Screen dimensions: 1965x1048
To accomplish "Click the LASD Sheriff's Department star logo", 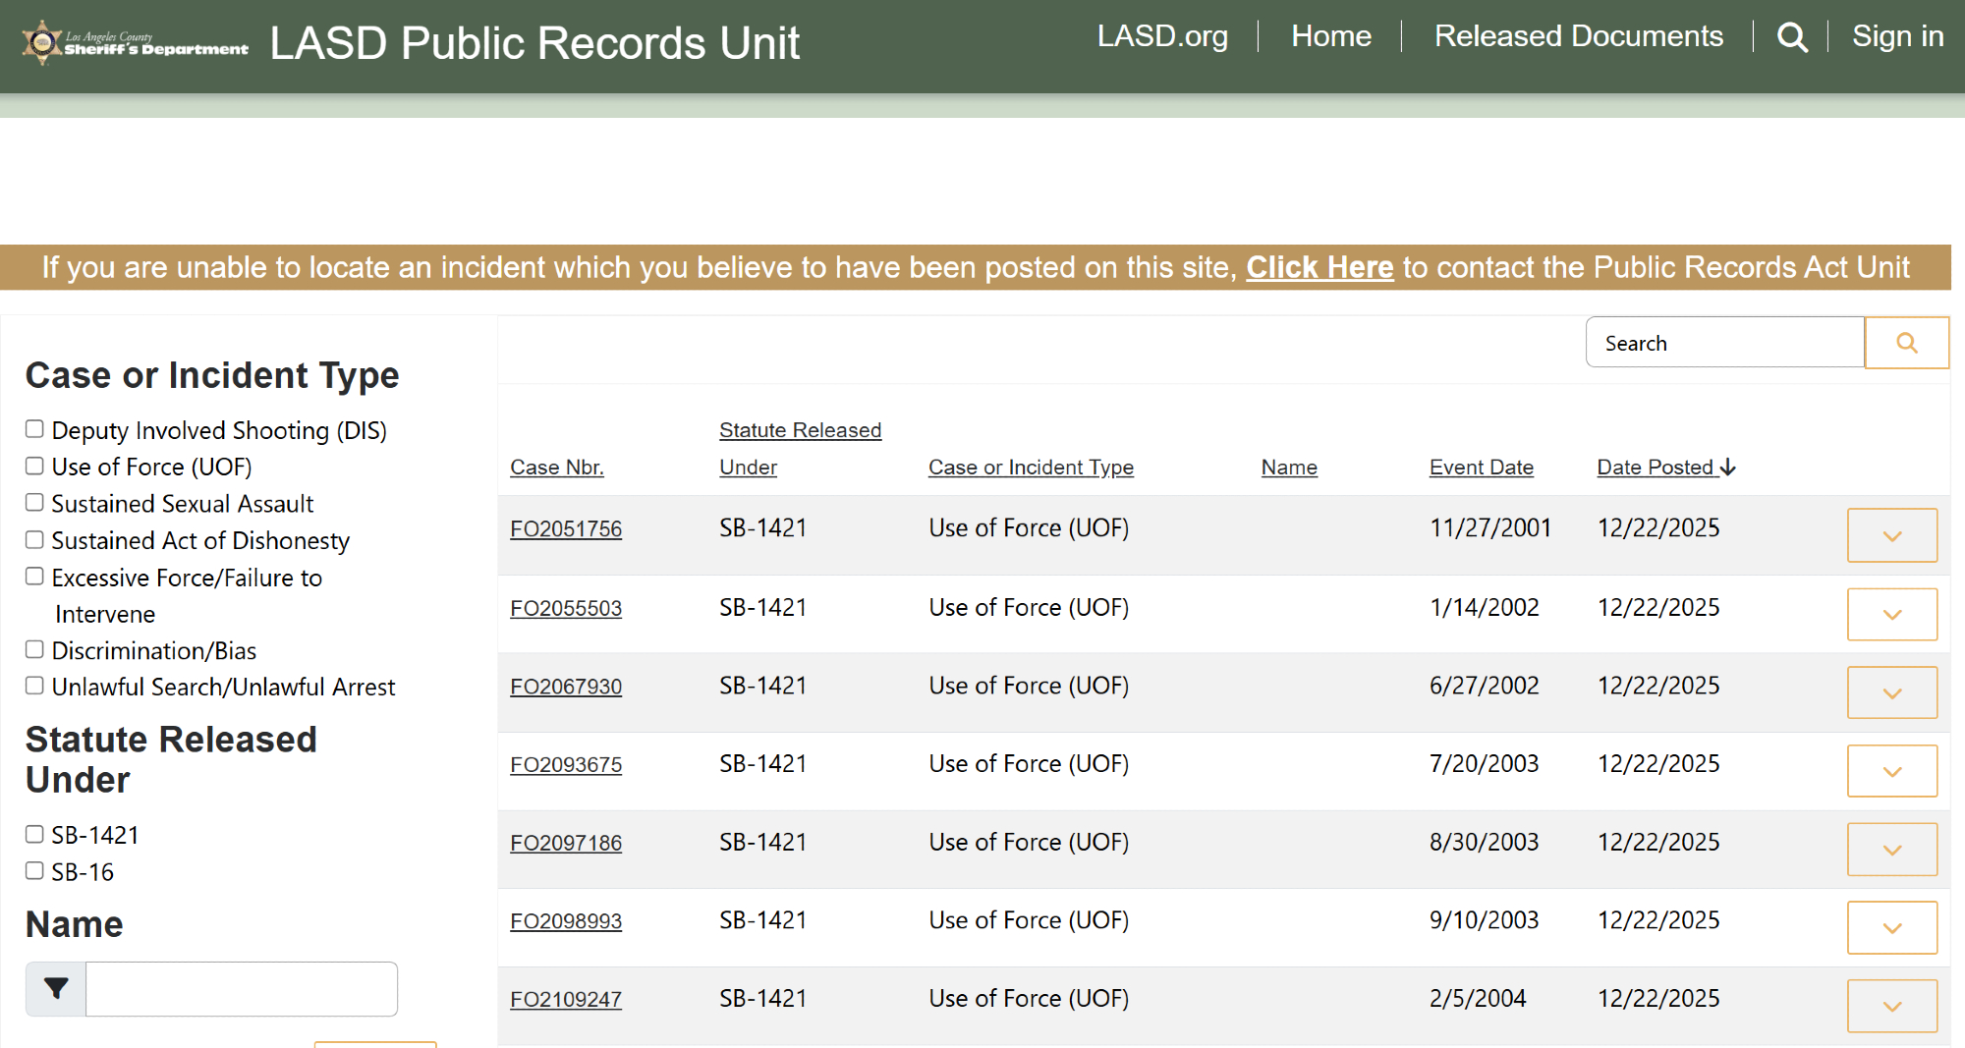I will point(42,42).
